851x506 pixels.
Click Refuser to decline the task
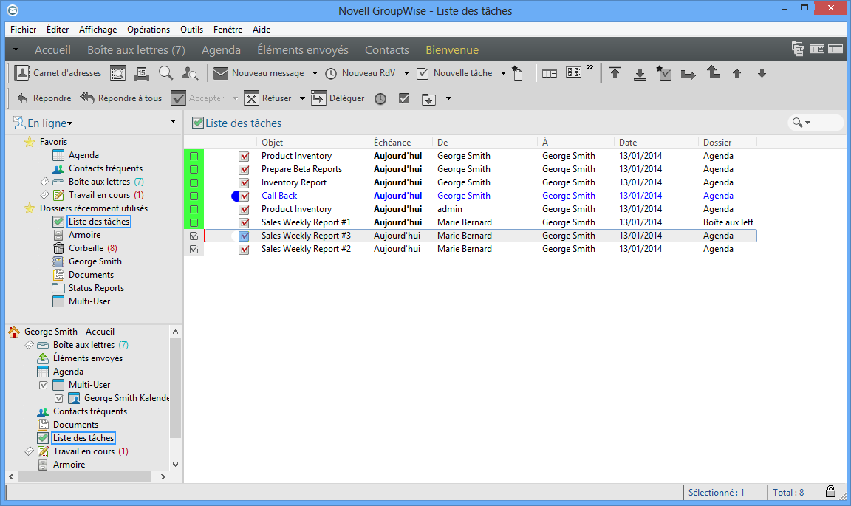[268, 98]
